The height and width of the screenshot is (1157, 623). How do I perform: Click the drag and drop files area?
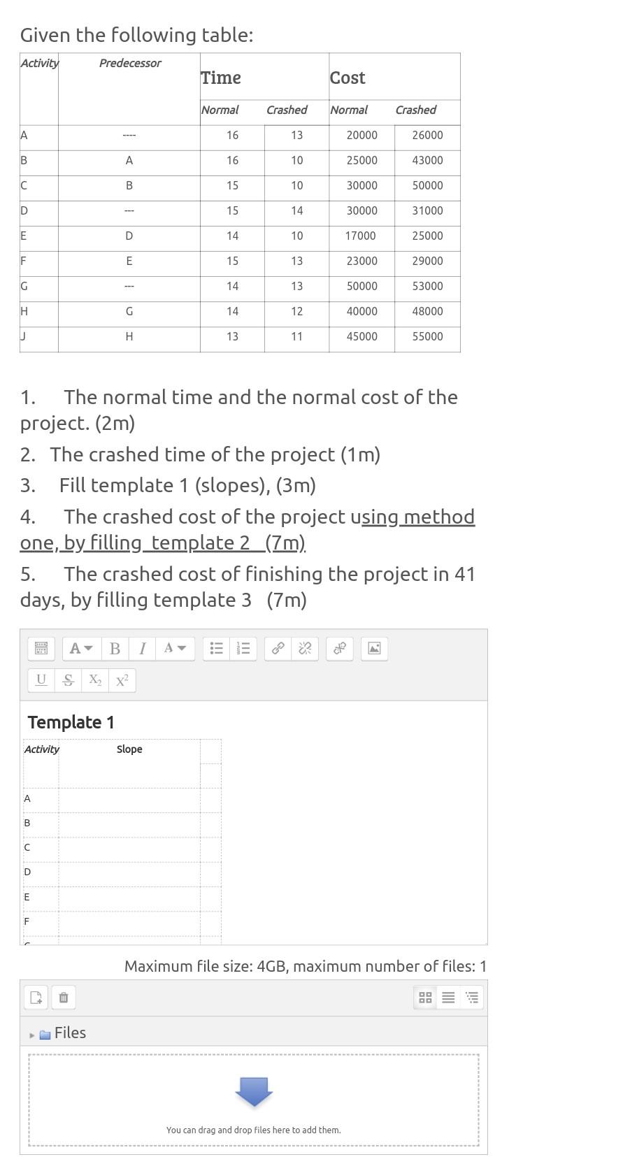[254, 1098]
